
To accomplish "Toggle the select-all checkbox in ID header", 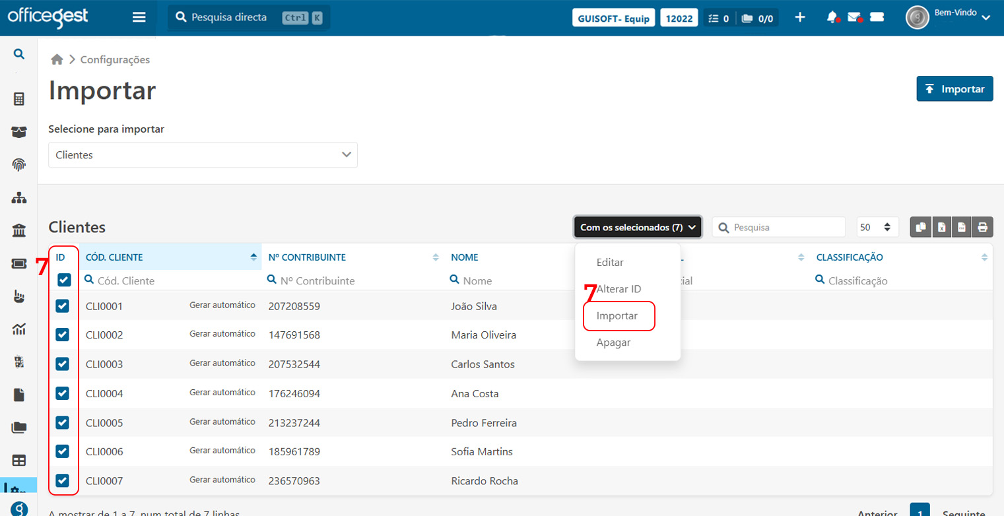I will [x=64, y=280].
